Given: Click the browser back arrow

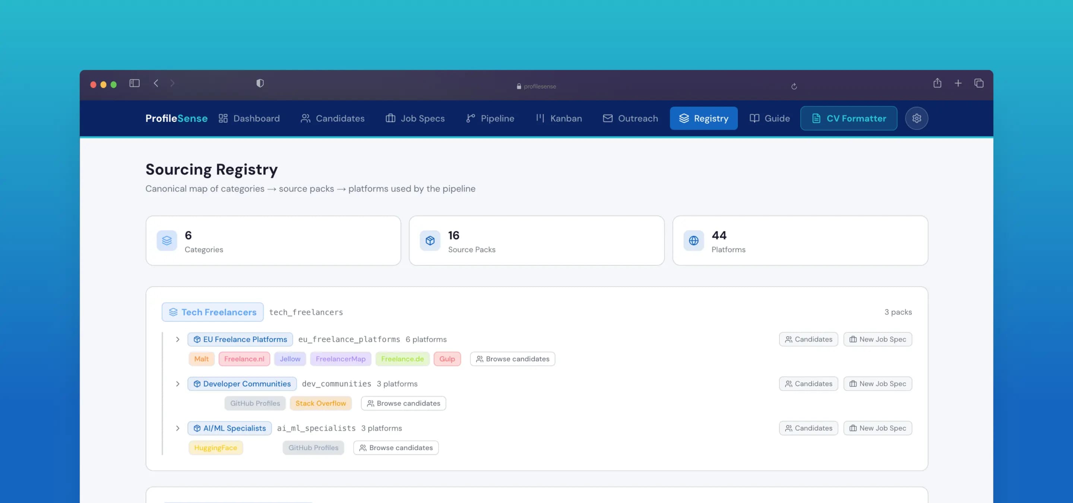Looking at the screenshot, I should pyautogui.click(x=156, y=83).
